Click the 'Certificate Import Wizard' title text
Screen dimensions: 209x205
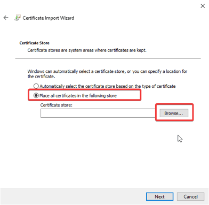click(49, 18)
